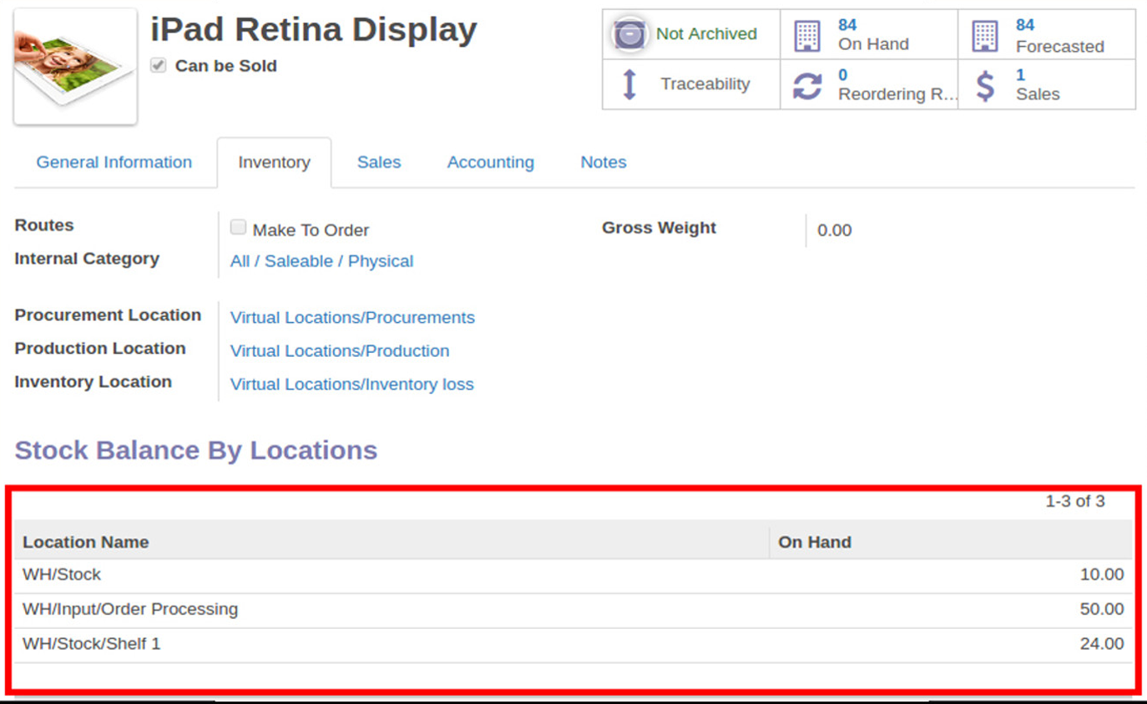Click the Not Archived status button
The image size is (1147, 704).
coord(691,34)
